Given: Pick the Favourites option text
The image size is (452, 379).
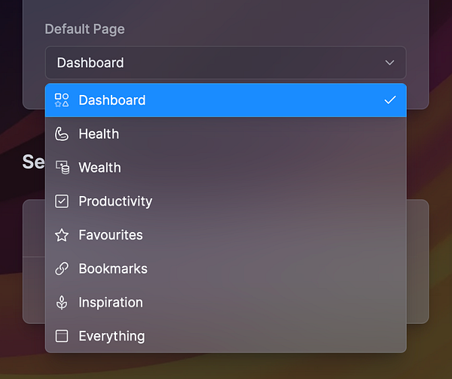Looking at the screenshot, I should 111,235.
